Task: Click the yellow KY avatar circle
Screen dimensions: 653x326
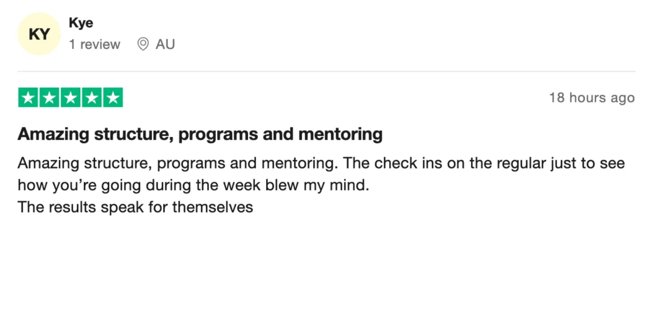Action: [39, 34]
